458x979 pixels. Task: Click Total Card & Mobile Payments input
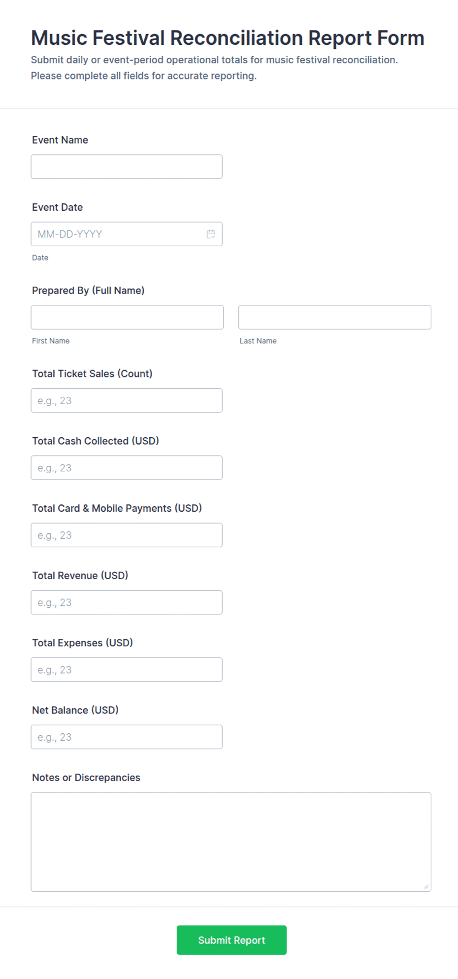tap(127, 535)
